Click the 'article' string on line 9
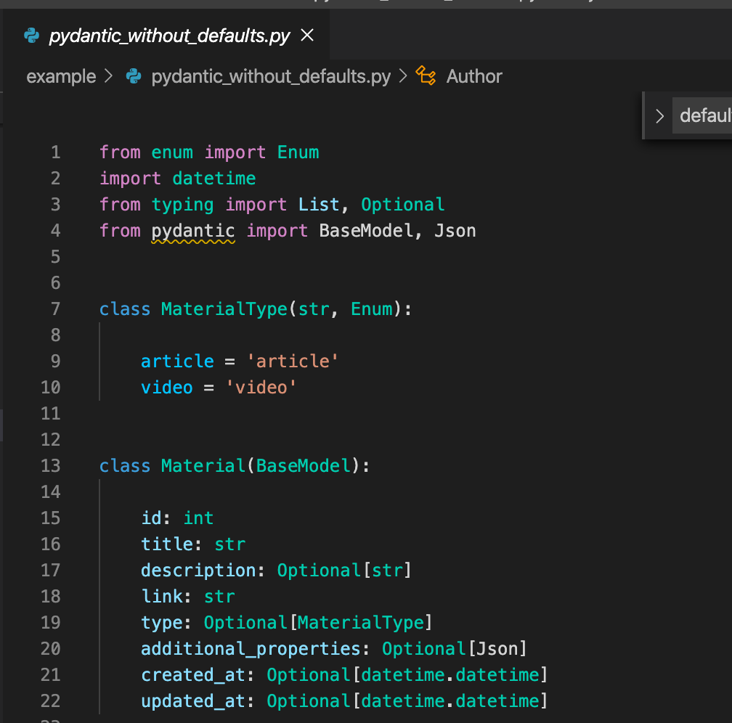732x723 pixels. (x=292, y=361)
